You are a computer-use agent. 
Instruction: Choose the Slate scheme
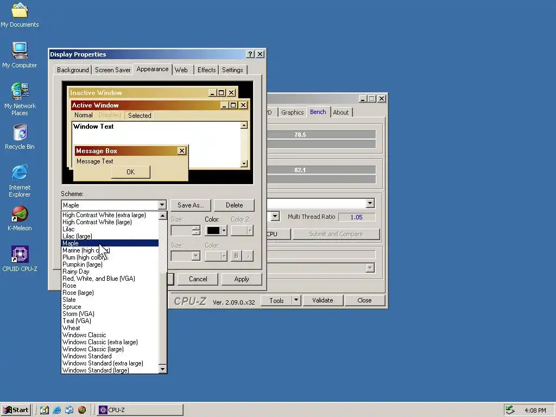110,300
